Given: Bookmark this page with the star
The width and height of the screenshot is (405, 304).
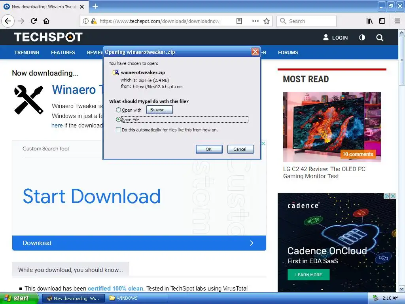Looking at the screenshot, I should pyautogui.click(x=267, y=21).
